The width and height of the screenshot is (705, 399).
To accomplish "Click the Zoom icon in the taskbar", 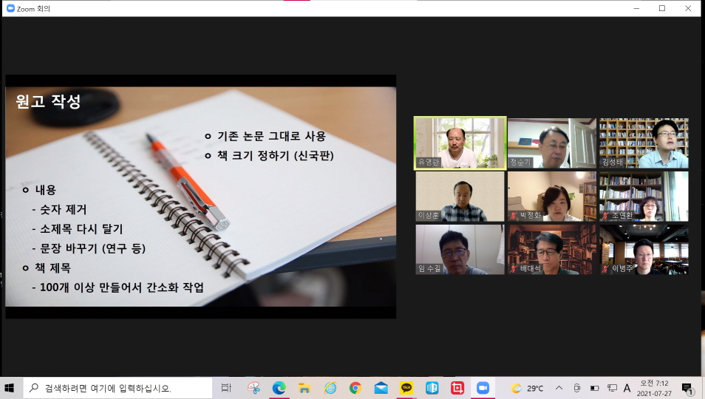I will coord(483,388).
